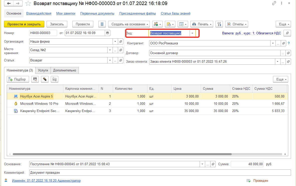Click the Провести и закрыть button
Viewport: 296px width, 186px height.
click(24, 24)
